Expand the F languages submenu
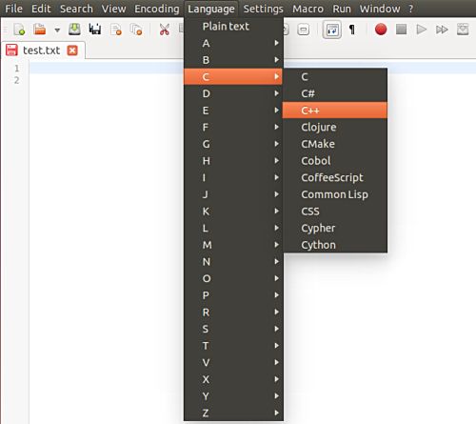 pyautogui.click(x=233, y=127)
